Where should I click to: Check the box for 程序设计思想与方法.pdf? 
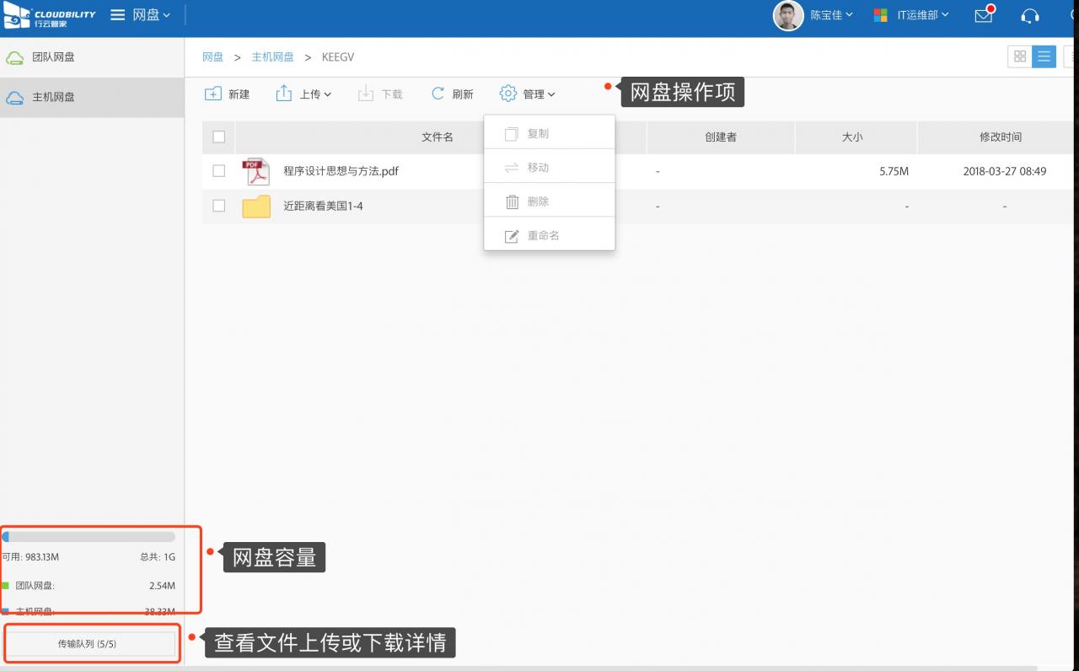click(x=219, y=171)
